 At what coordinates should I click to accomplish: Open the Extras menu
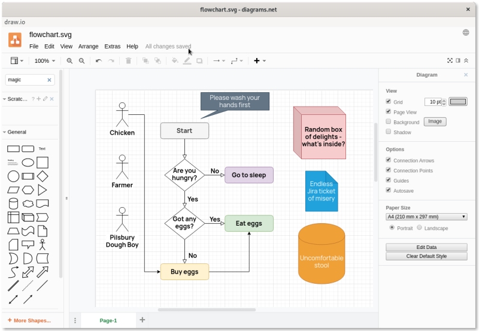tap(113, 47)
